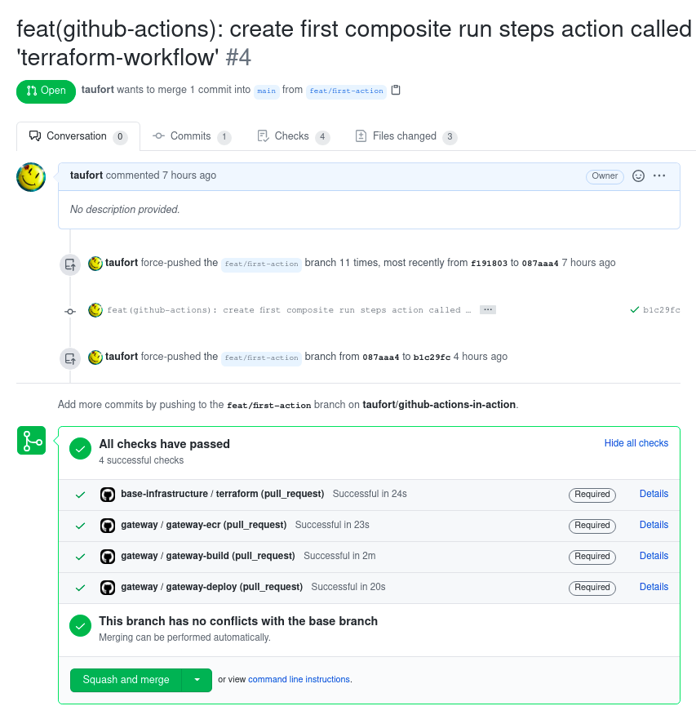The height and width of the screenshot is (715, 696).
Task: Click the Squash and merge button
Action: [x=126, y=680]
